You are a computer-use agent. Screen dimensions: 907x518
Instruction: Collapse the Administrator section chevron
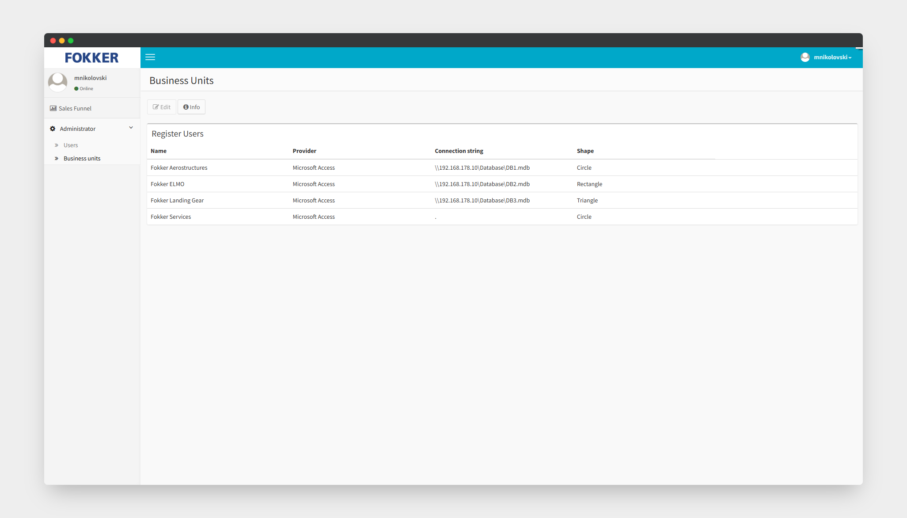(131, 128)
